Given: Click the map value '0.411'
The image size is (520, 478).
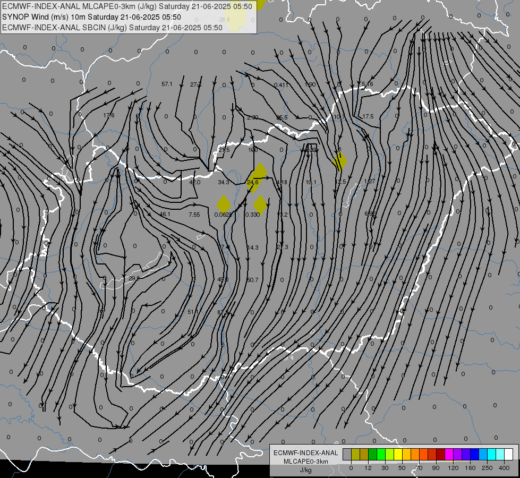Looking at the screenshot, I should click(x=281, y=86).
